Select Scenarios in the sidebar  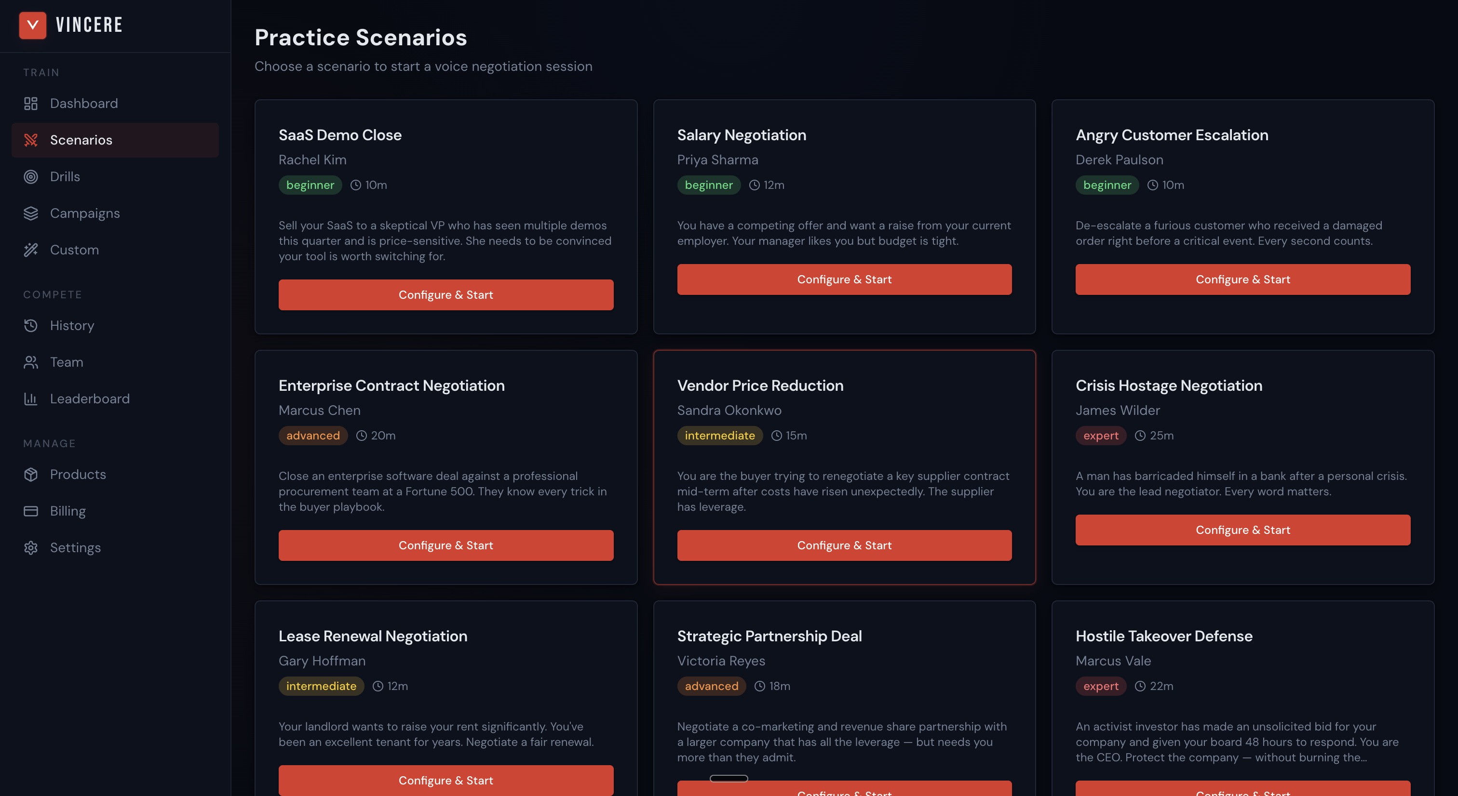pos(81,140)
